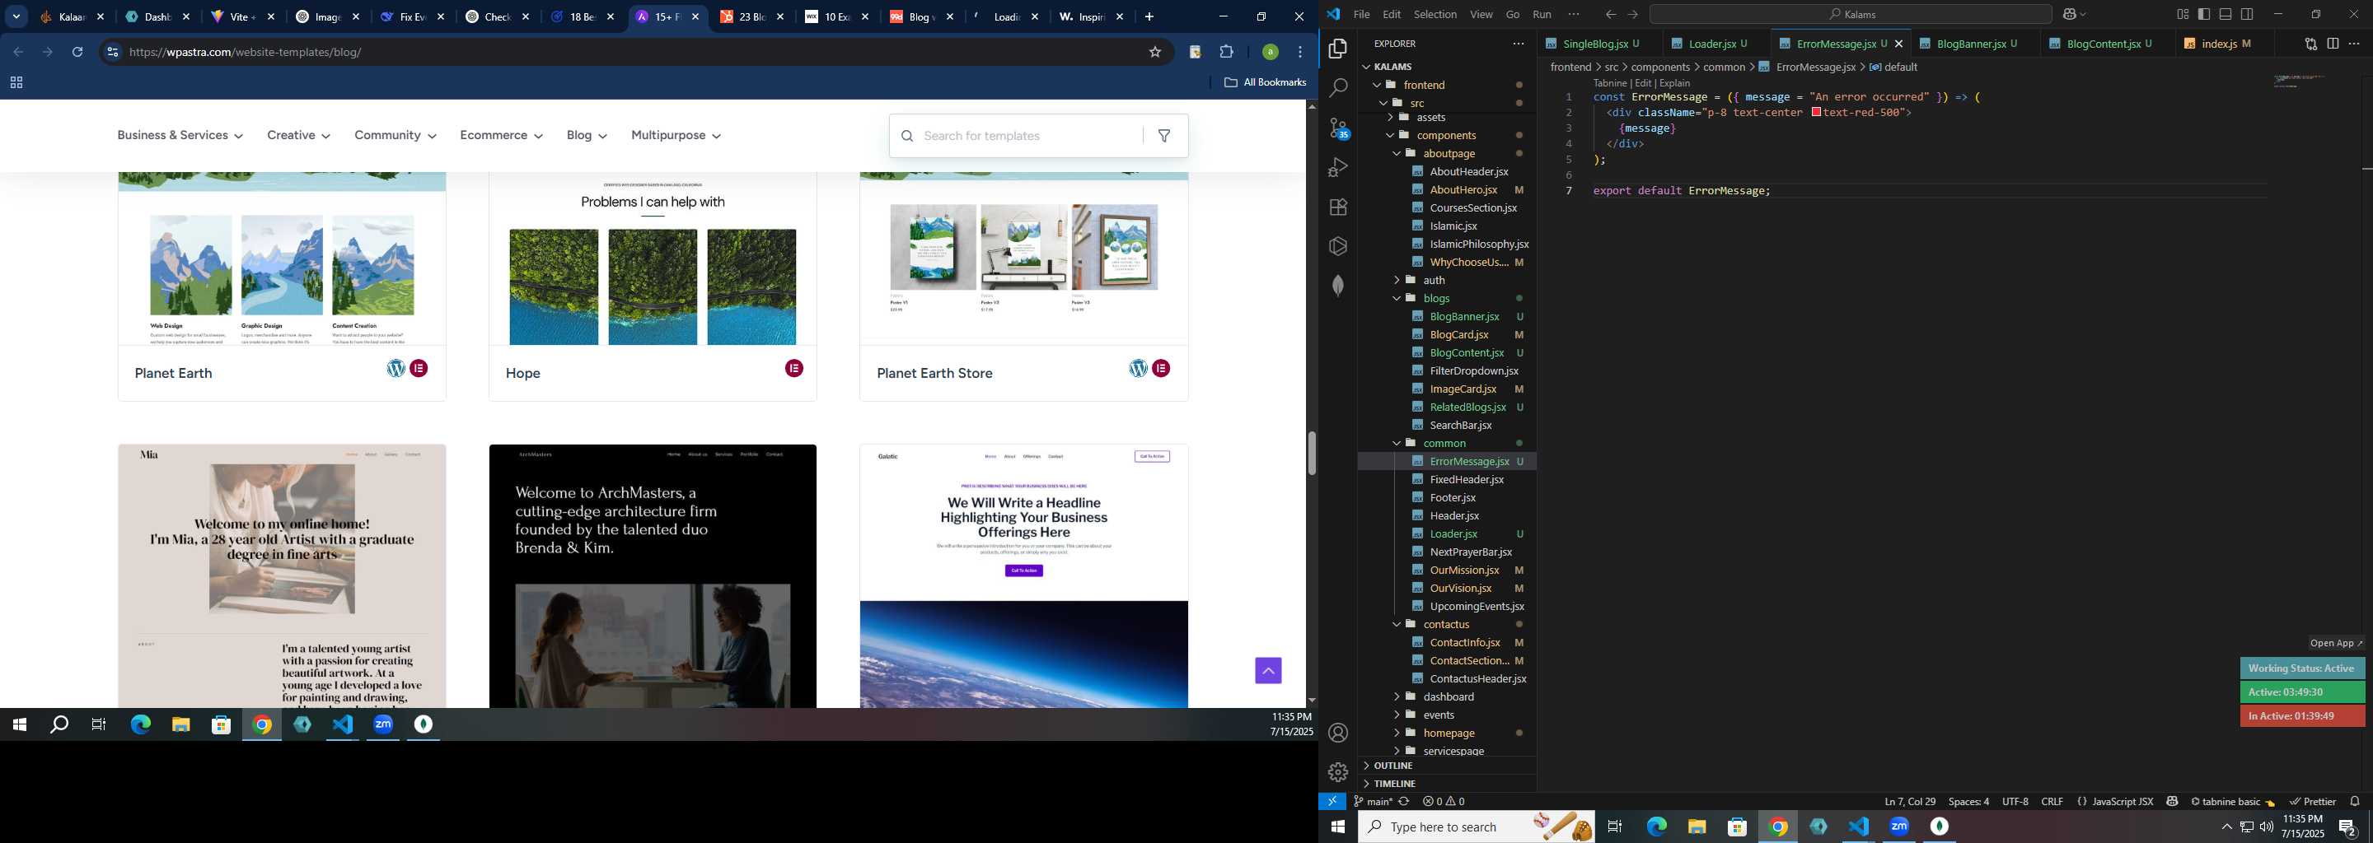Expand the TIMELINE section
Screen dimensions: 2373x843
click(x=1395, y=784)
